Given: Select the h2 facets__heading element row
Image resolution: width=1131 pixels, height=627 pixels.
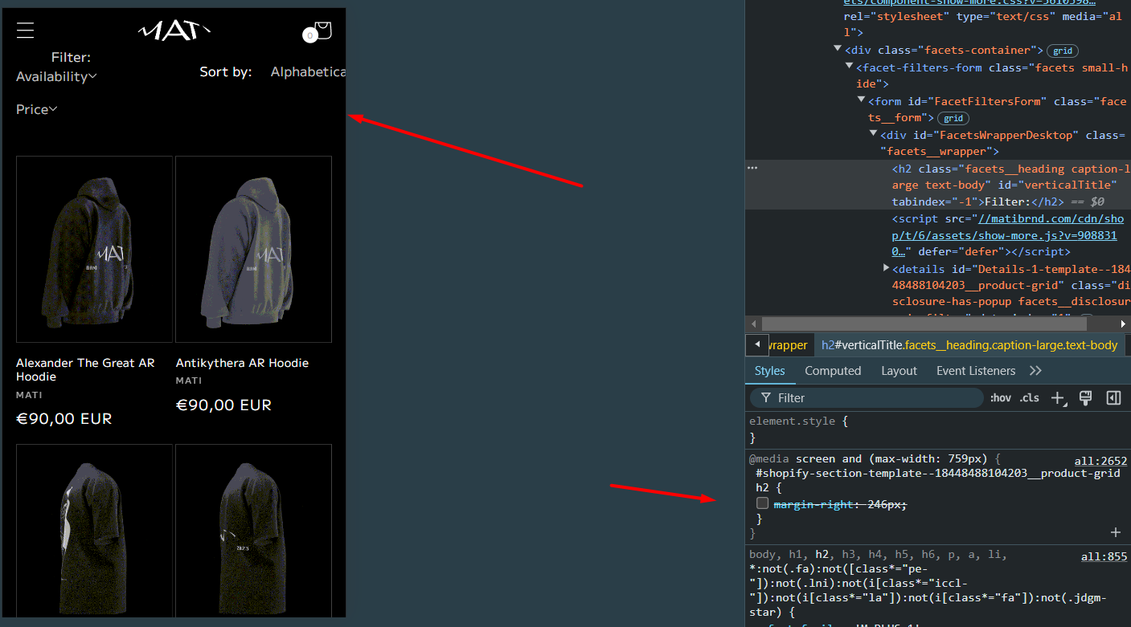Looking at the screenshot, I should point(937,185).
